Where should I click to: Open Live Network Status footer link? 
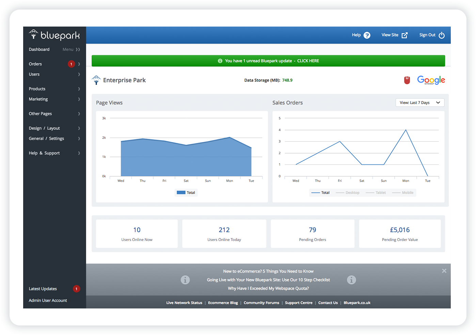(x=184, y=303)
